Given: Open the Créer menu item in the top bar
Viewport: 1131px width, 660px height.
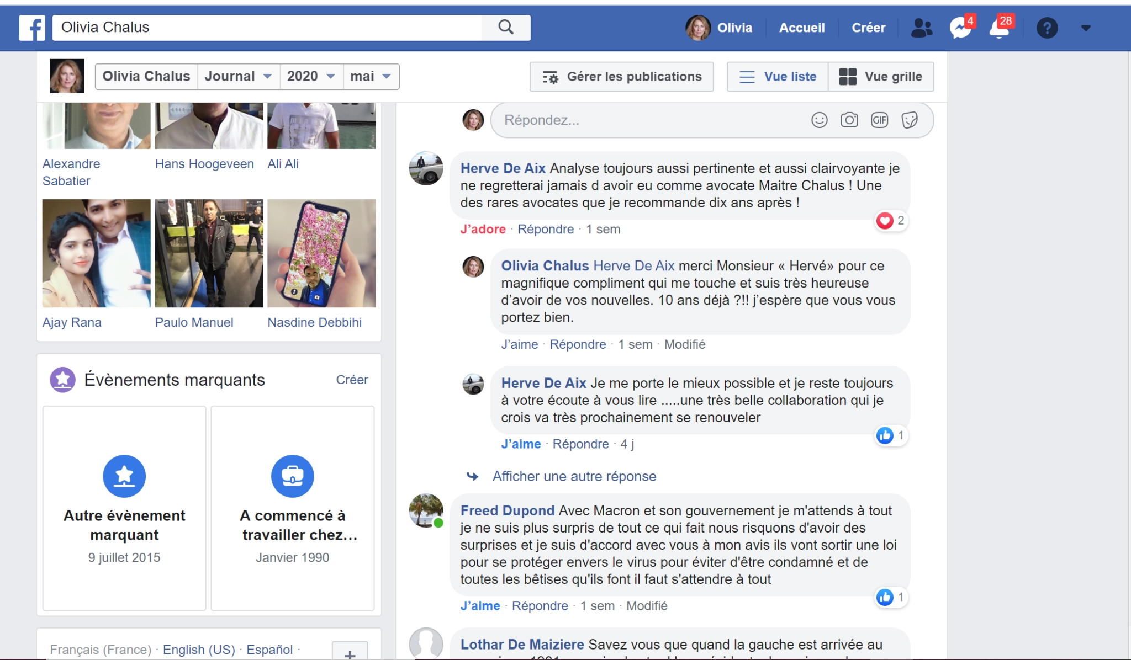Looking at the screenshot, I should point(868,28).
